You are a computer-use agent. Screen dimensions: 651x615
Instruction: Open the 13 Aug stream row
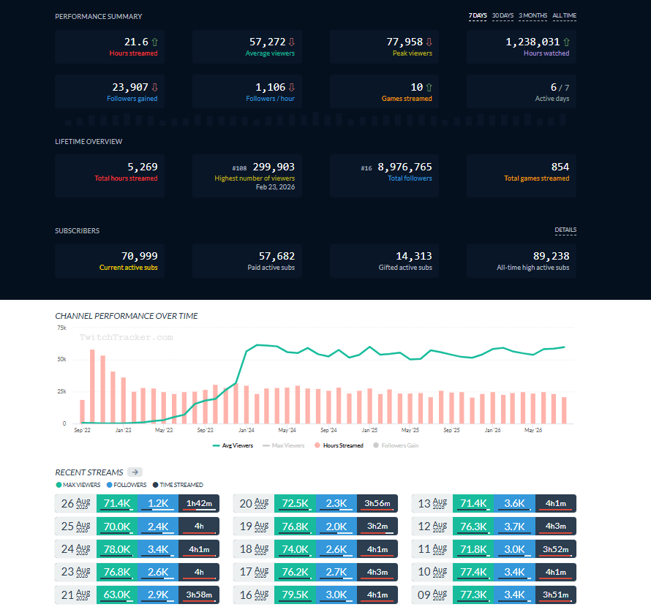tap(494, 503)
